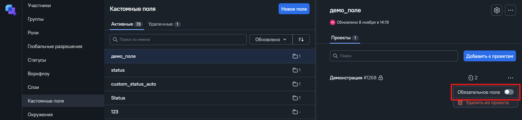Open the Проекты tab
522x120 pixels.
click(x=345, y=38)
